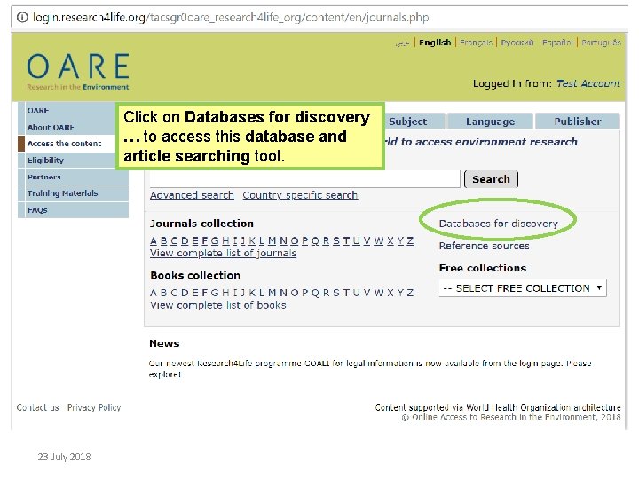Switch to the Publisher tab

pyautogui.click(x=578, y=122)
